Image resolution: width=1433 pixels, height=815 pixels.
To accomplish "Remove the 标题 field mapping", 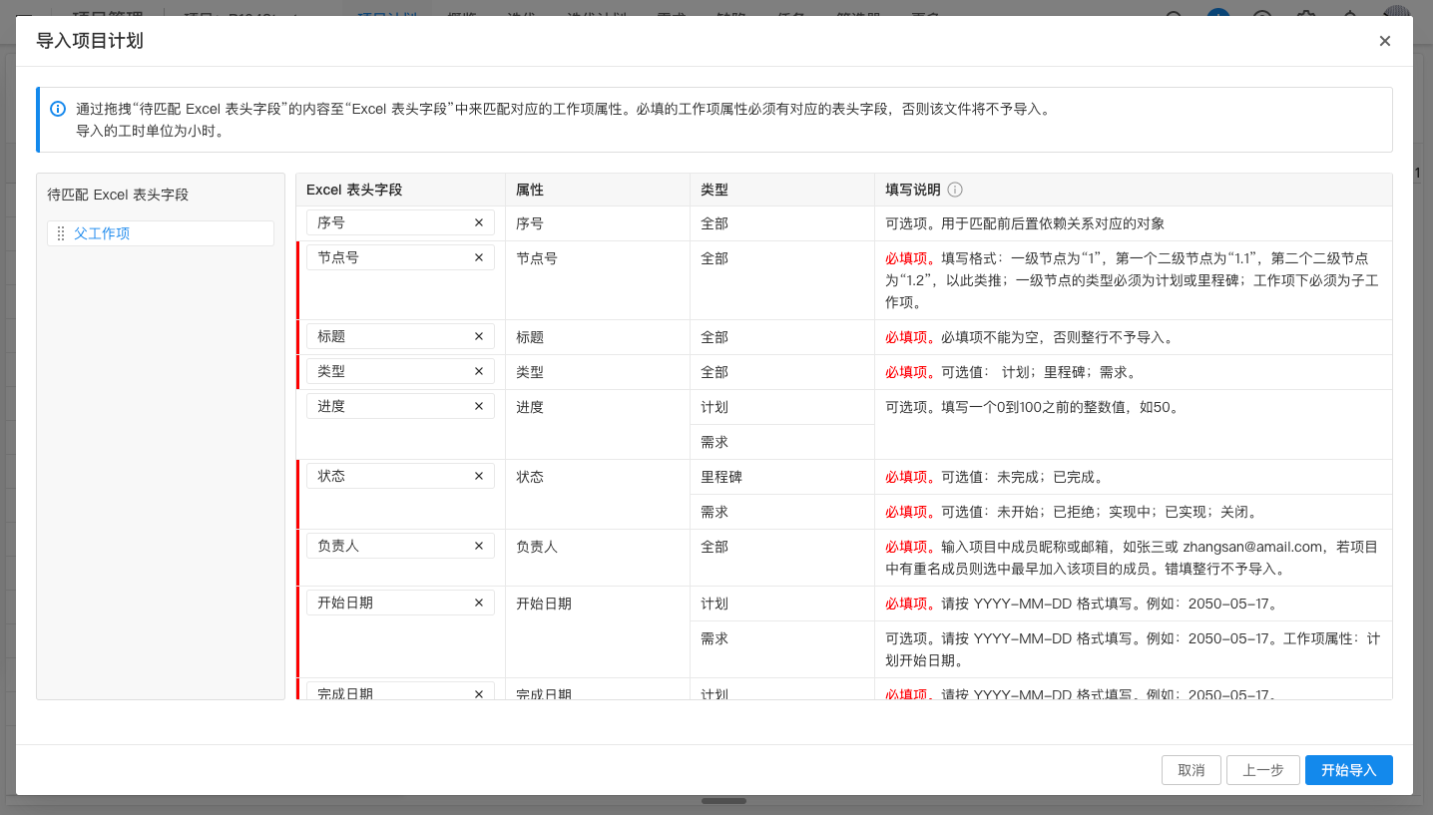I will pyautogui.click(x=478, y=336).
